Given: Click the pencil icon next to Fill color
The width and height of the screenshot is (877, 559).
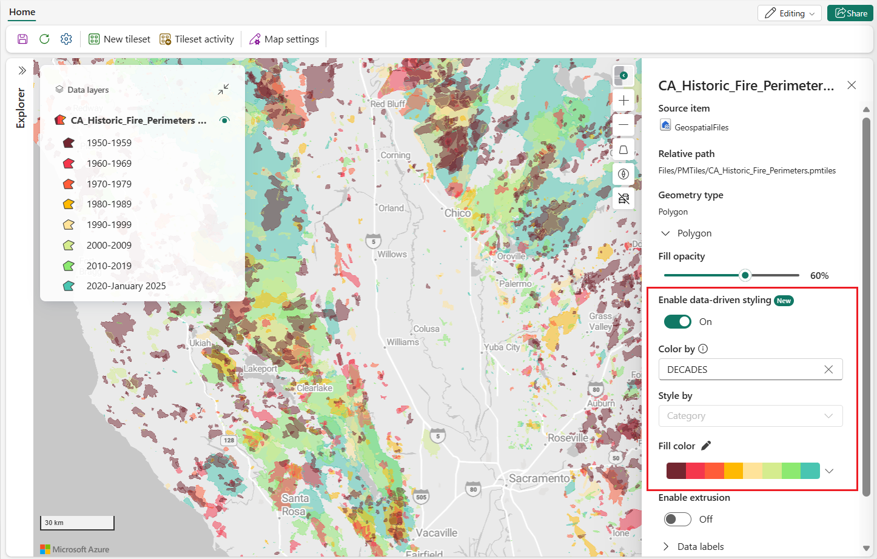Looking at the screenshot, I should coord(706,446).
